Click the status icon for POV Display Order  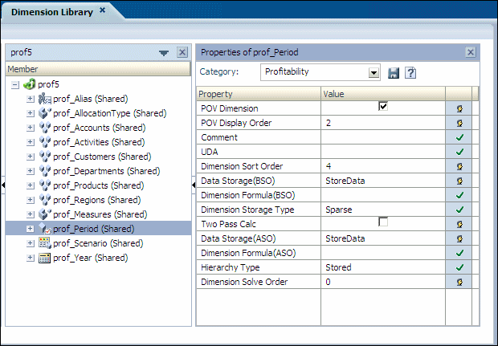pos(459,123)
